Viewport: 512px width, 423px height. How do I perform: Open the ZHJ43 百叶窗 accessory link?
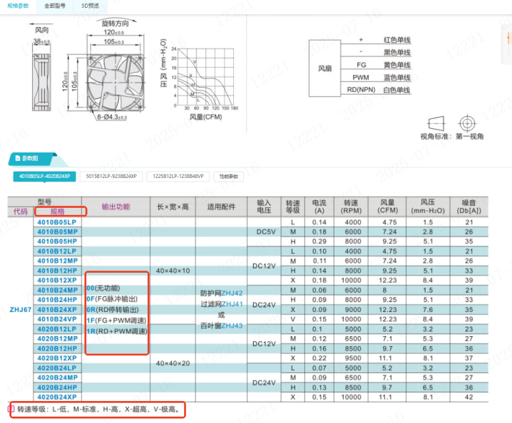click(x=232, y=325)
